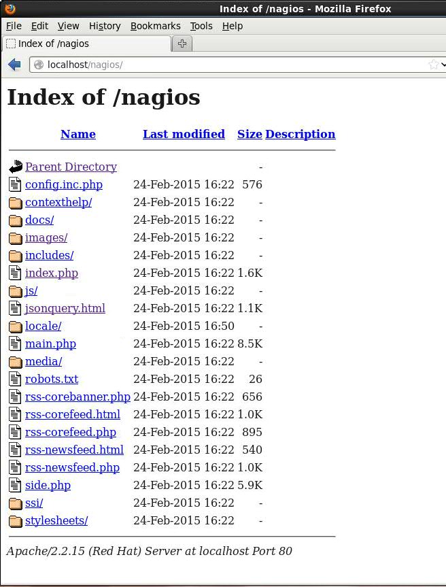Click the bookmark star in the address bar
The width and height of the screenshot is (446, 587).
point(433,65)
